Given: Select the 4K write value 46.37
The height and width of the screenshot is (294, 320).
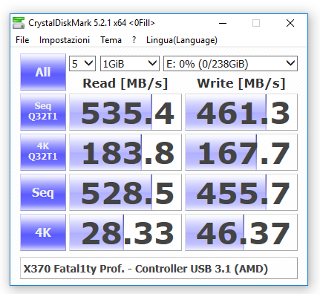Looking at the screenshot, I should (x=241, y=232).
